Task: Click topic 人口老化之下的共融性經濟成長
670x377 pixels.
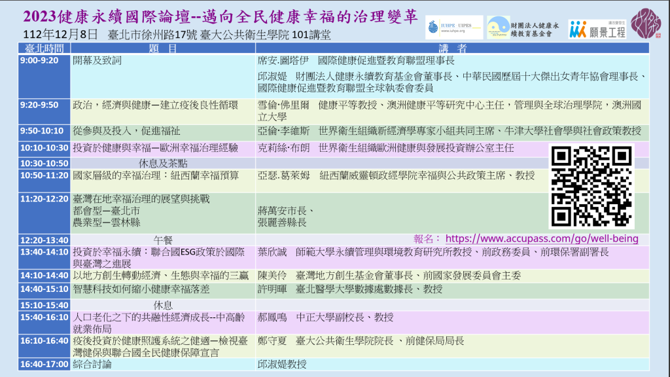Action: click(x=158, y=323)
